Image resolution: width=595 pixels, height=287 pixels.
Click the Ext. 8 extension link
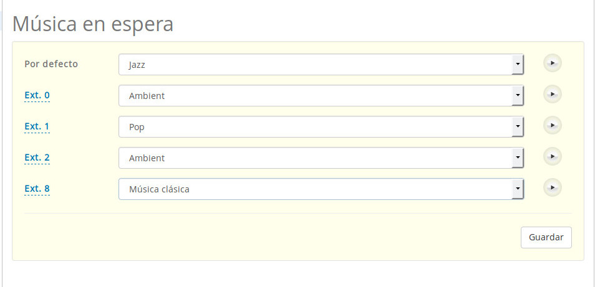(x=37, y=189)
